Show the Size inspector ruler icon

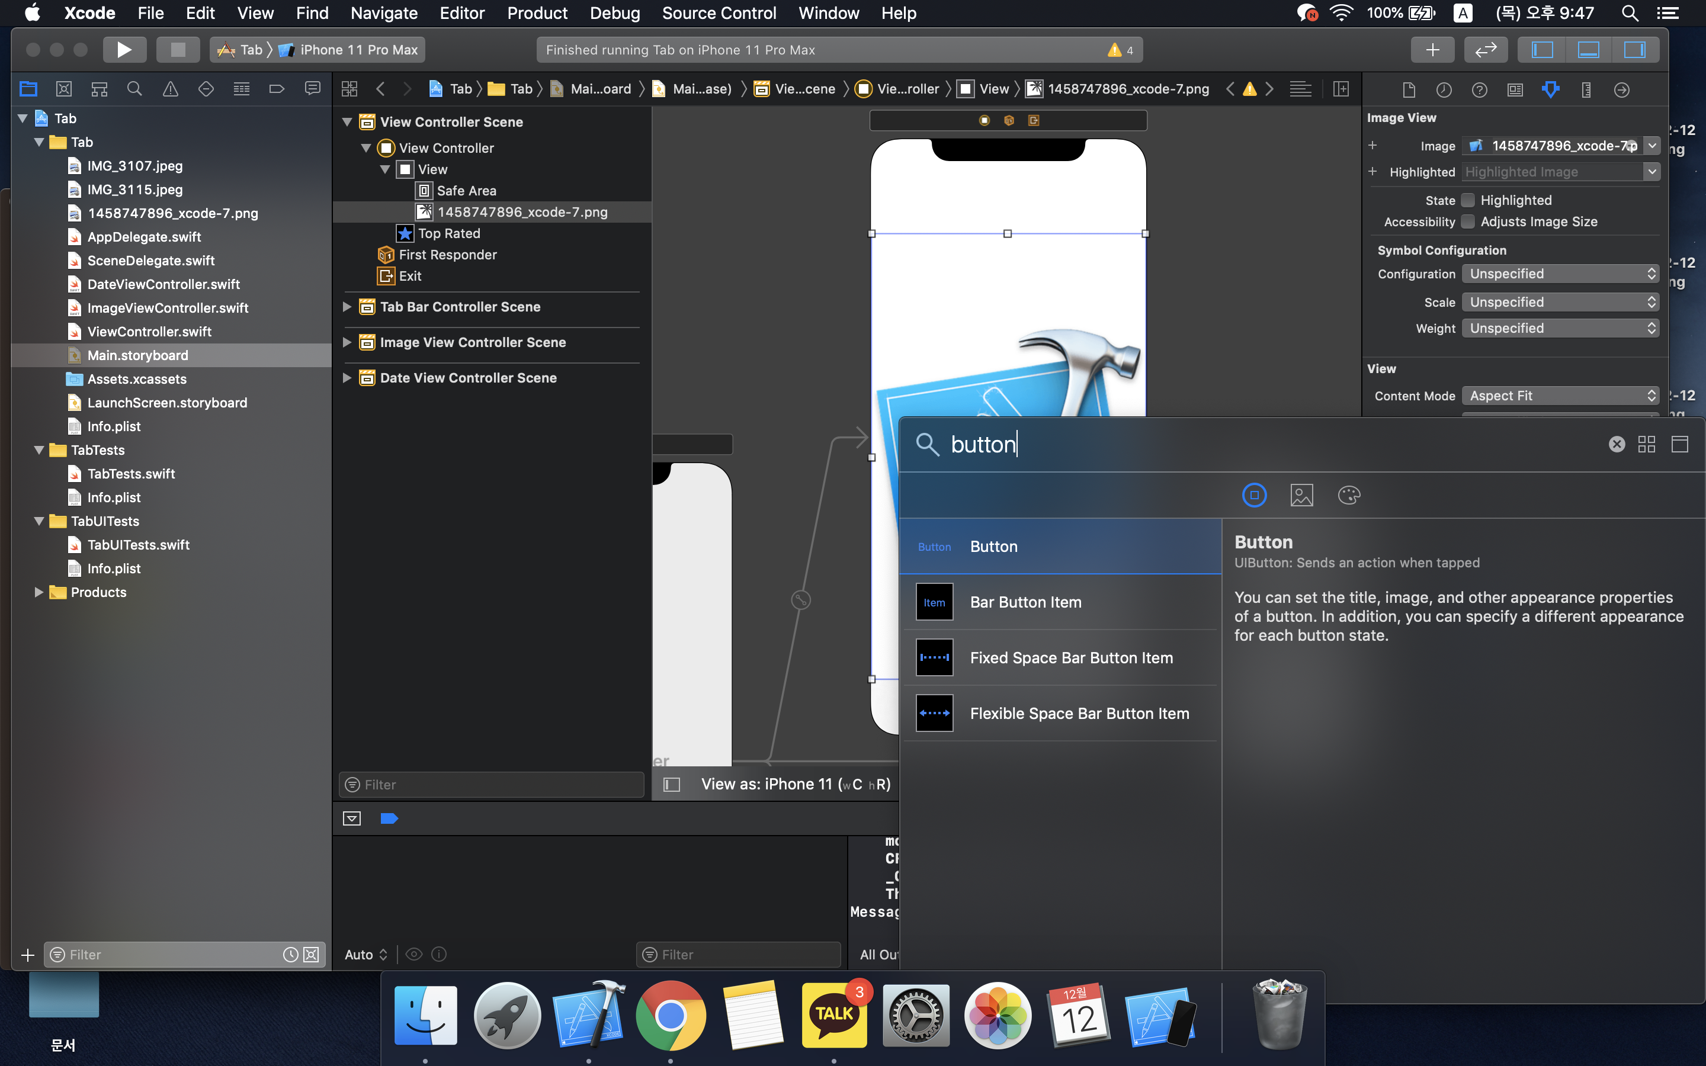coord(1585,89)
